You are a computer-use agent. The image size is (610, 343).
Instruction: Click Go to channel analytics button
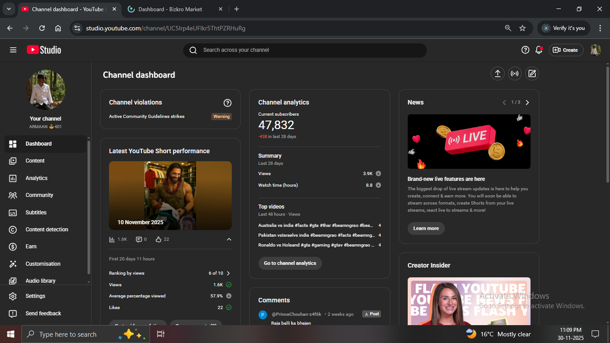(290, 263)
